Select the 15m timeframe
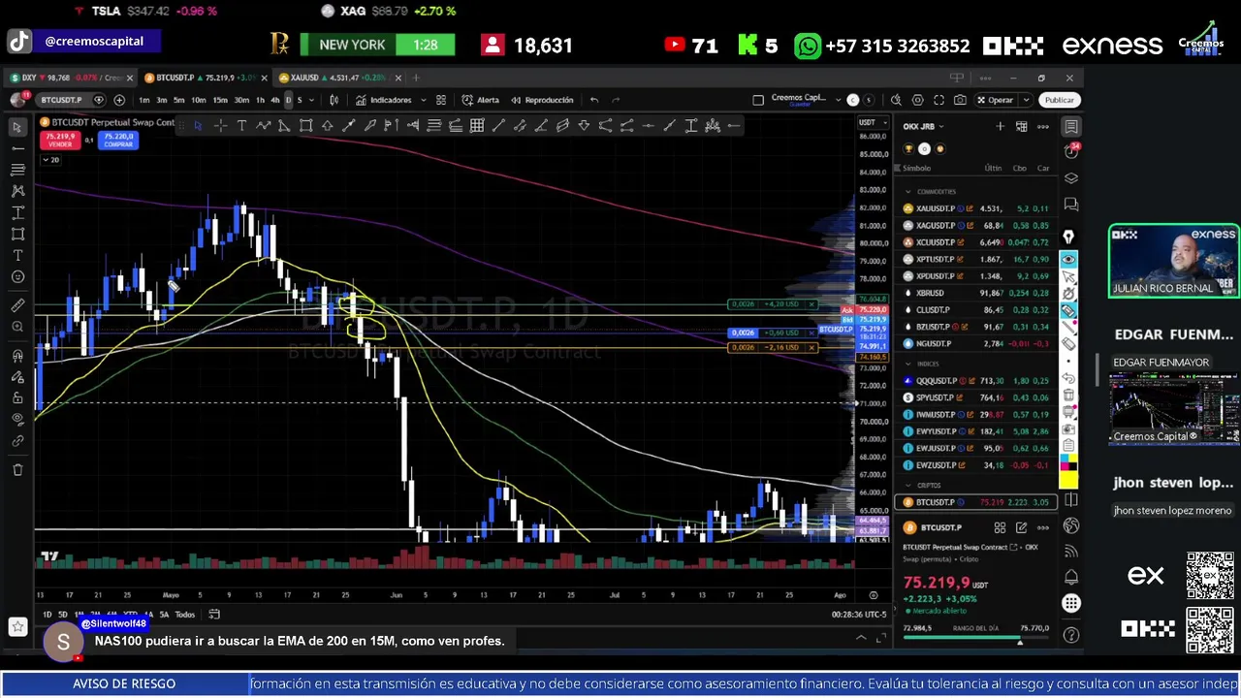The width and height of the screenshot is (1241, 698). coord(220,100)
